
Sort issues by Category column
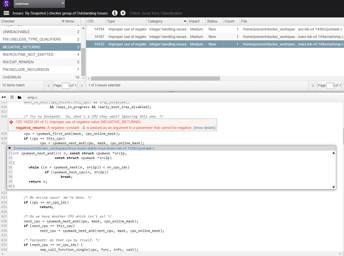point(166,21)
